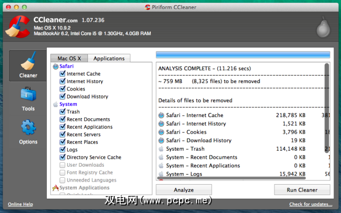
Task: Click Safari icon on Cookies result row
Action: pyautogui.click(x=161, y=132)
